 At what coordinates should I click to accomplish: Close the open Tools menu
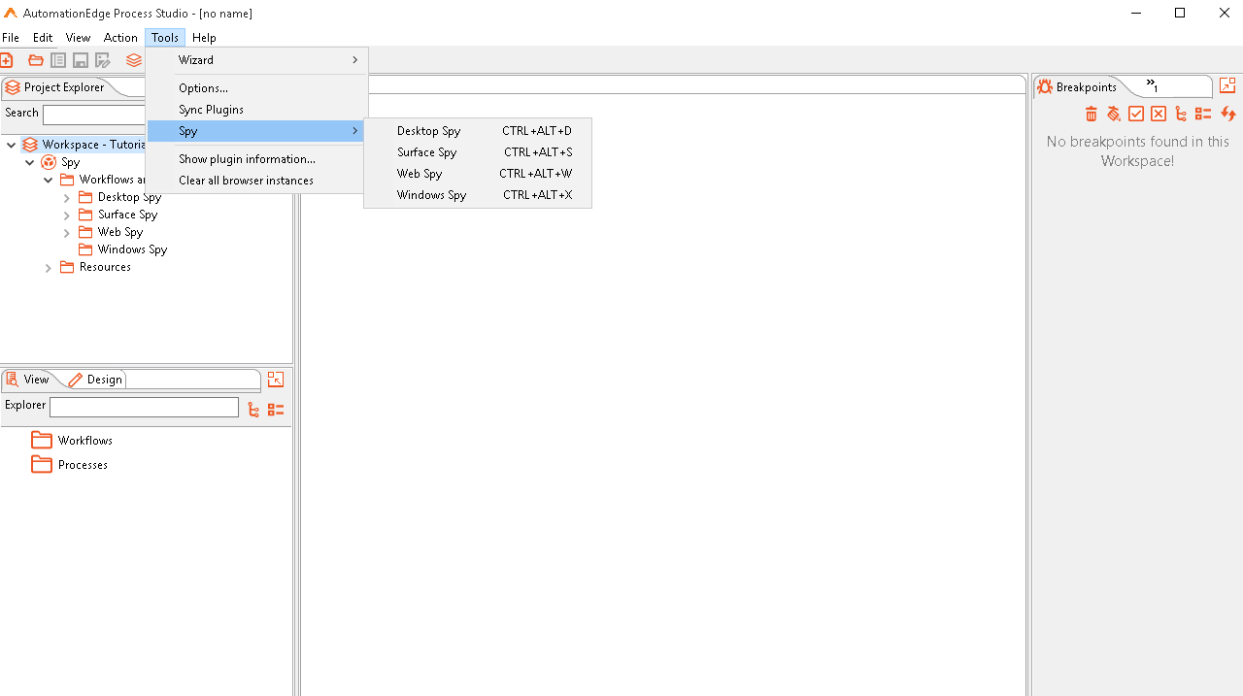click(x=165, y=38)
